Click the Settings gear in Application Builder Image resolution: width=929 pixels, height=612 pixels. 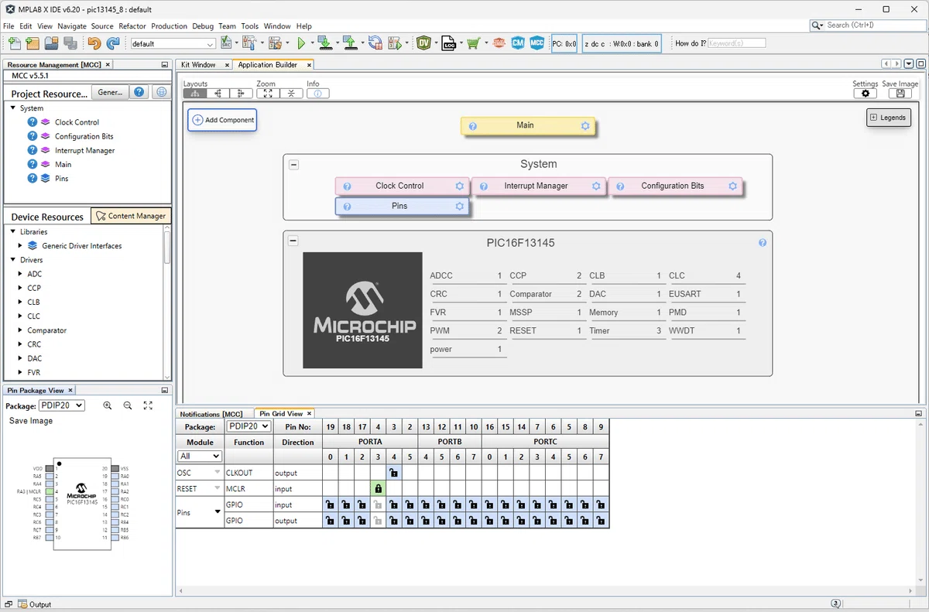point(865,94)
